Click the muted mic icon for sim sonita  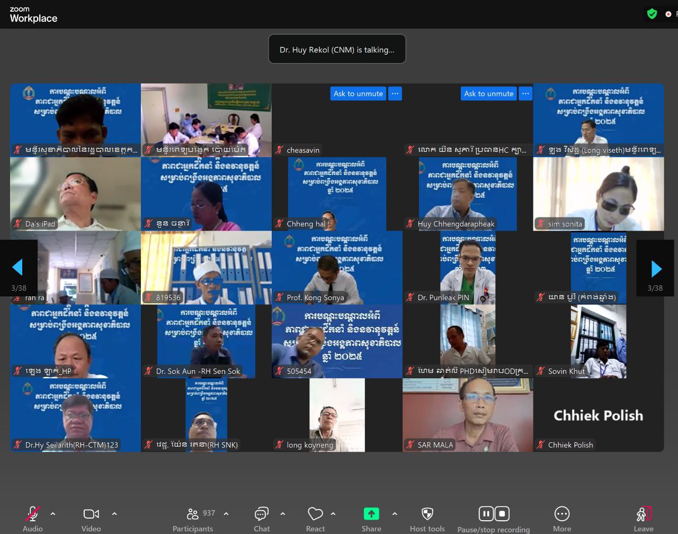(x=541, y=224)
